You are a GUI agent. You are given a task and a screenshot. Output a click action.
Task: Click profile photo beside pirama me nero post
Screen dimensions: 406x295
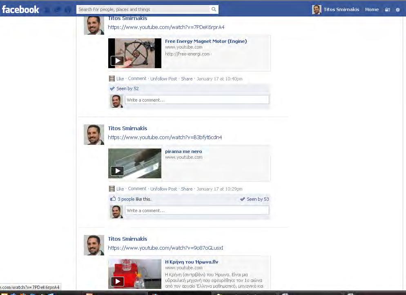click(94, 135)
